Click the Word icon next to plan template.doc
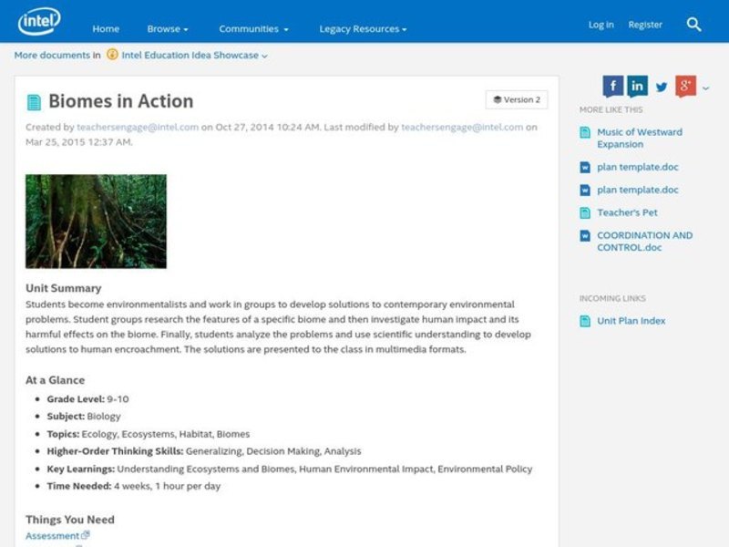Screen dimensions: 729x547 pyautogui.click(x=584, y=167)
